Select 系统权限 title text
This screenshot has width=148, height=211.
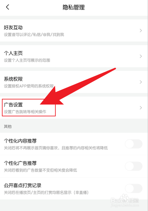(13, 79)
